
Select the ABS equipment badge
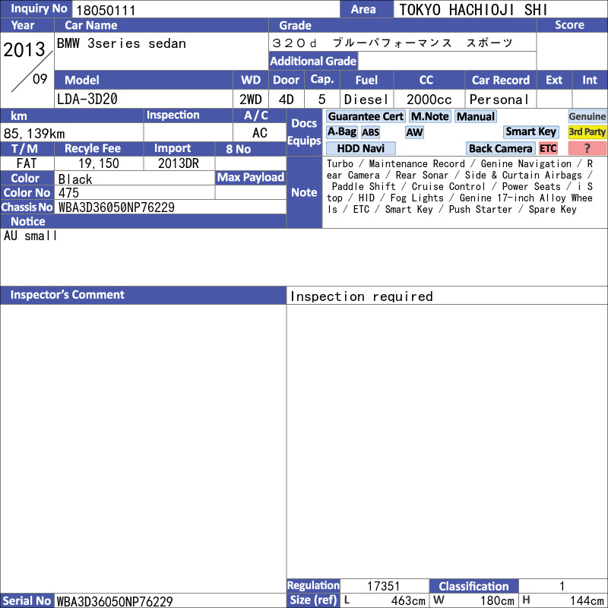point(370,132)
